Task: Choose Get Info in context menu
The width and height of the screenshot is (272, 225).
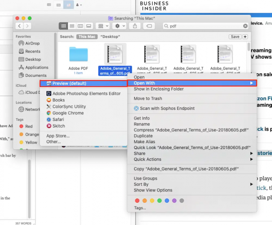Action: pos(192,118)
